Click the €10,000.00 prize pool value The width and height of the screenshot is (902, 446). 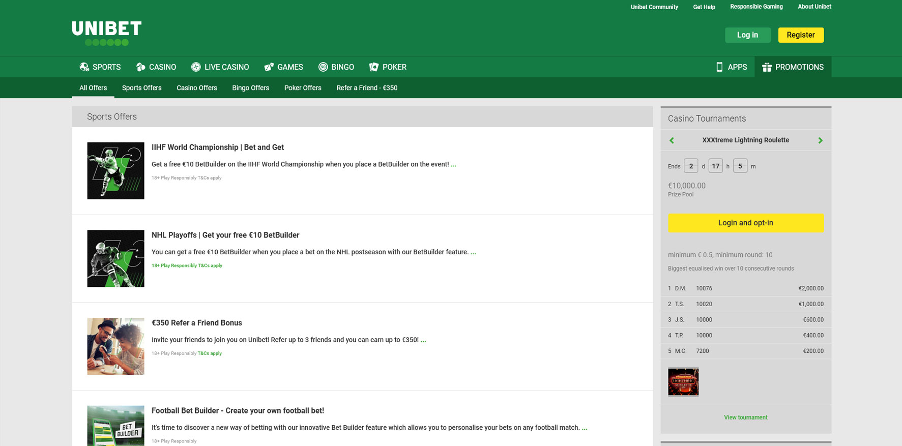point(687,186)
